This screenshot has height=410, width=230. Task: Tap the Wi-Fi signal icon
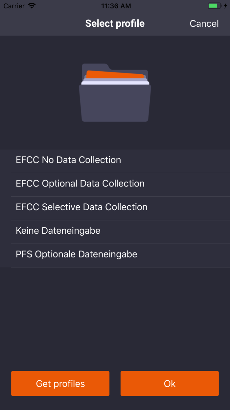pos(32,6)
